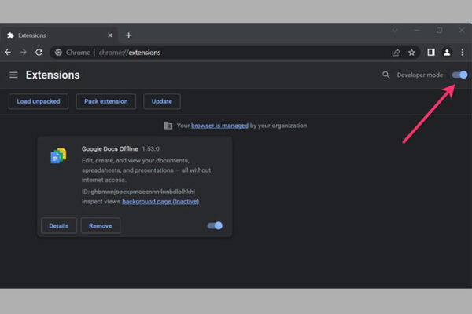472x314 pixels.
Task: Open the browser side panel icon
Action: tap(431, 53)
